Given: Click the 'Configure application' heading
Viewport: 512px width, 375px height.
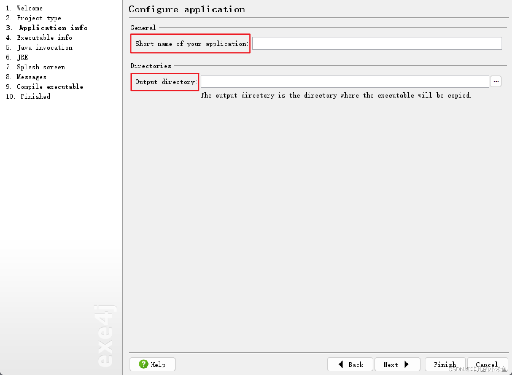Looking at the screenshot, I should (x=187, y=9).
